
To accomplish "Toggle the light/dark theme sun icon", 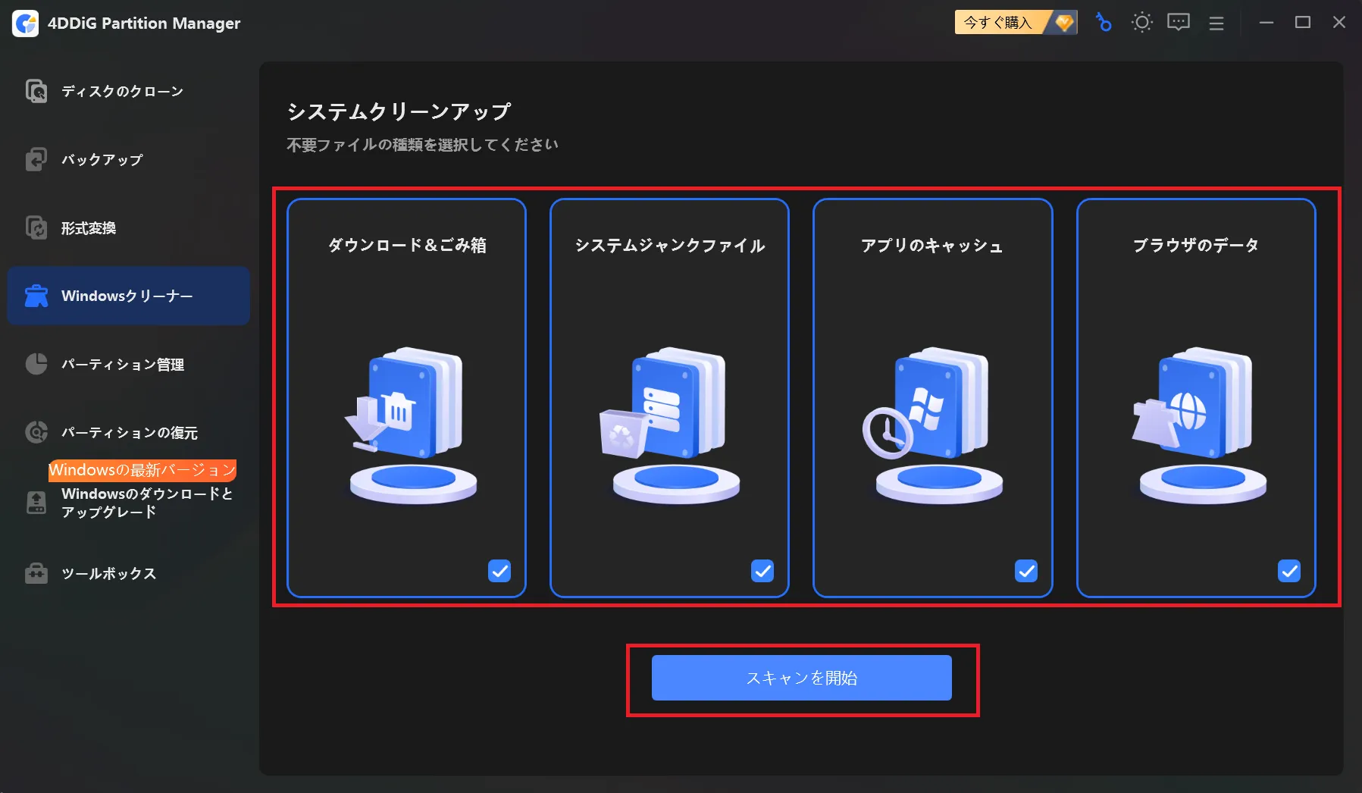I will tap(1141, 23).
